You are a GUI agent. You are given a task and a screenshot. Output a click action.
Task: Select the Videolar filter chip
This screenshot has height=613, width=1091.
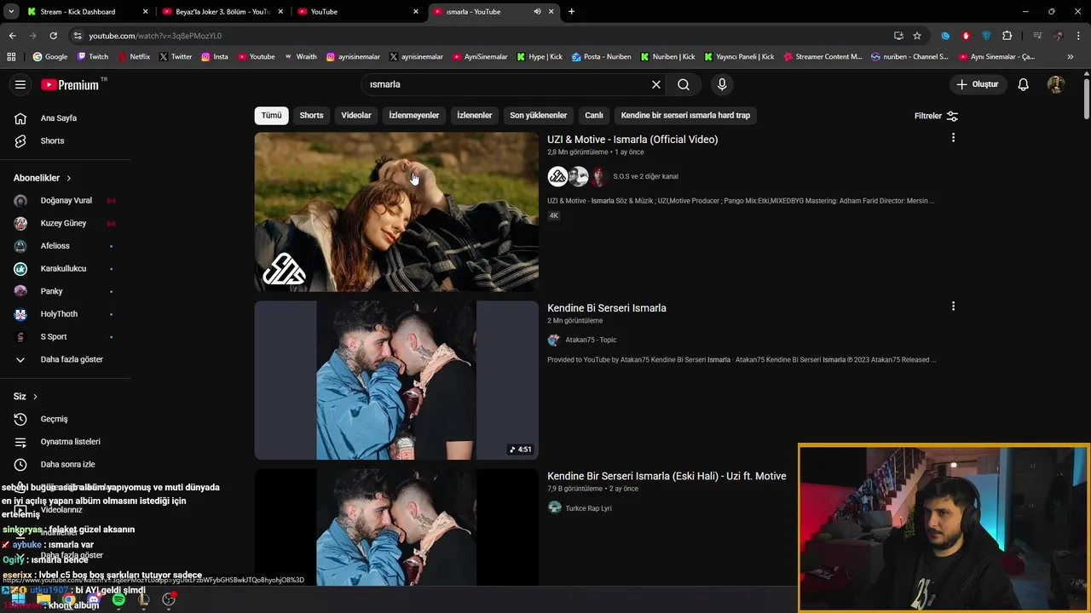[x=356, y=116]
